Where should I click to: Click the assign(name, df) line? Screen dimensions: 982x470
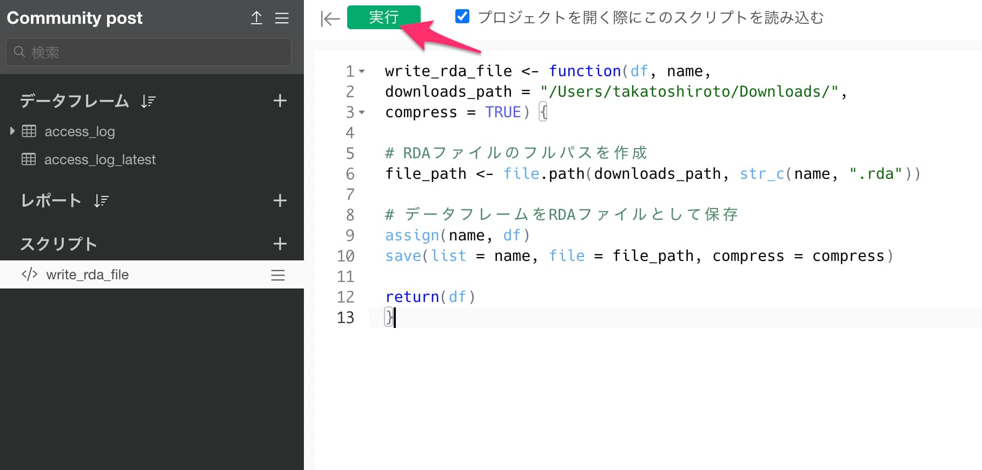click(x=457, y=235)
